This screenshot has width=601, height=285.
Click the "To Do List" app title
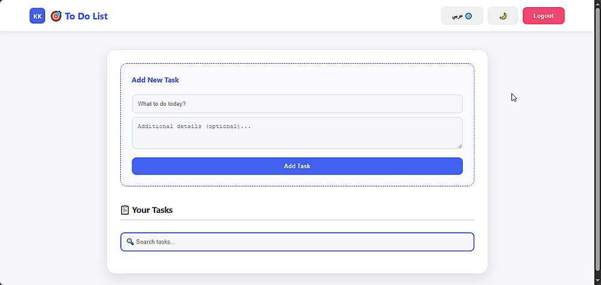click(x=86, y=16)
